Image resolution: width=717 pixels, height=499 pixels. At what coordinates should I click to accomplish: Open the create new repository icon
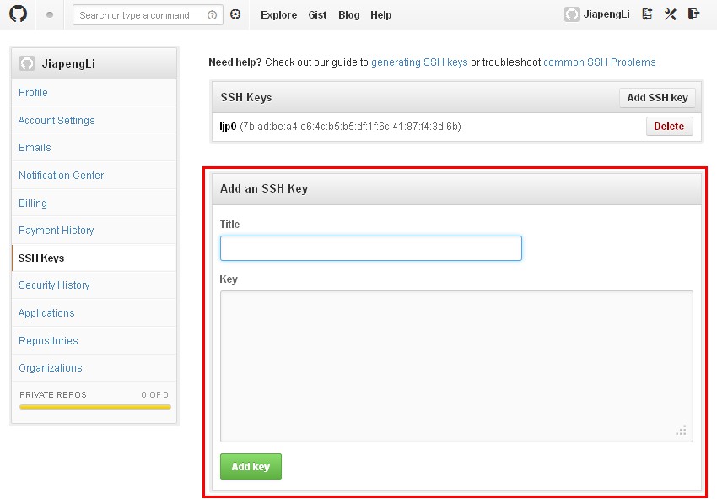[646, 14]
